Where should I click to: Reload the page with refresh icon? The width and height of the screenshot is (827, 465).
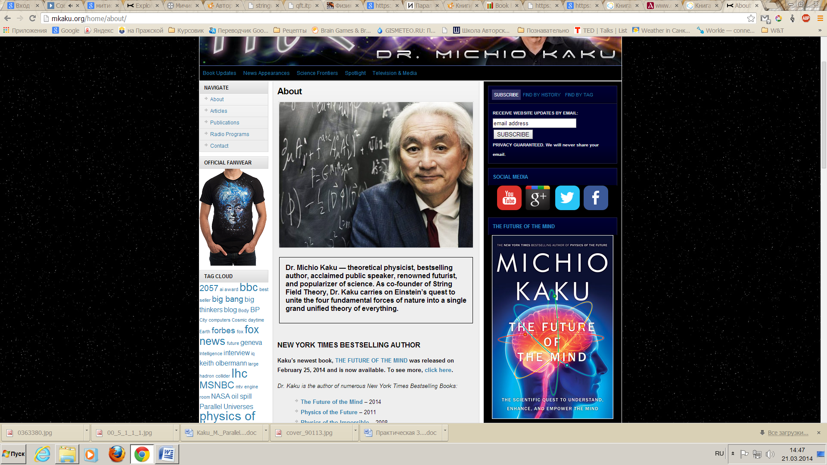tap(32, 18)
